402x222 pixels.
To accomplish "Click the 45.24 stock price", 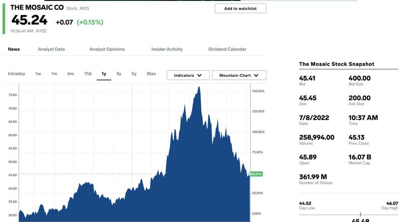I will (29, 20).
